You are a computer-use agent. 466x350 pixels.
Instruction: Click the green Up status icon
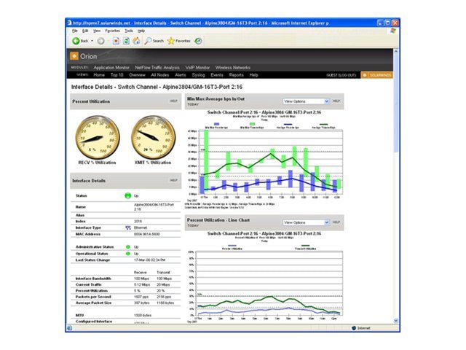[128, 195]
